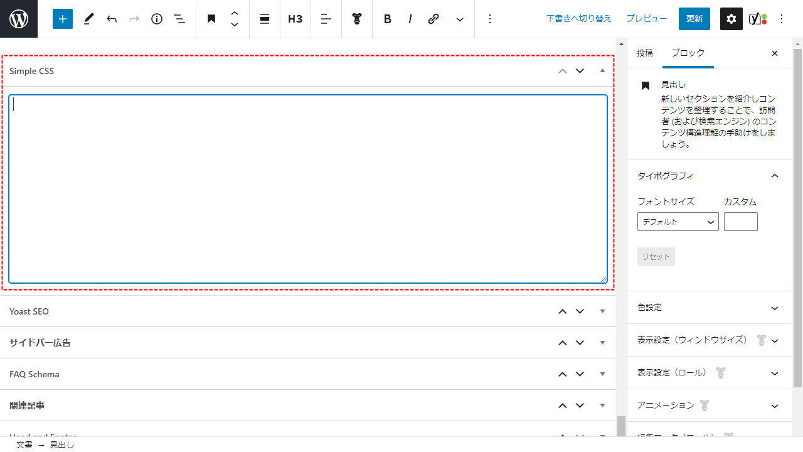Open the Yoast SEO sidebar icon

(758, 19)
